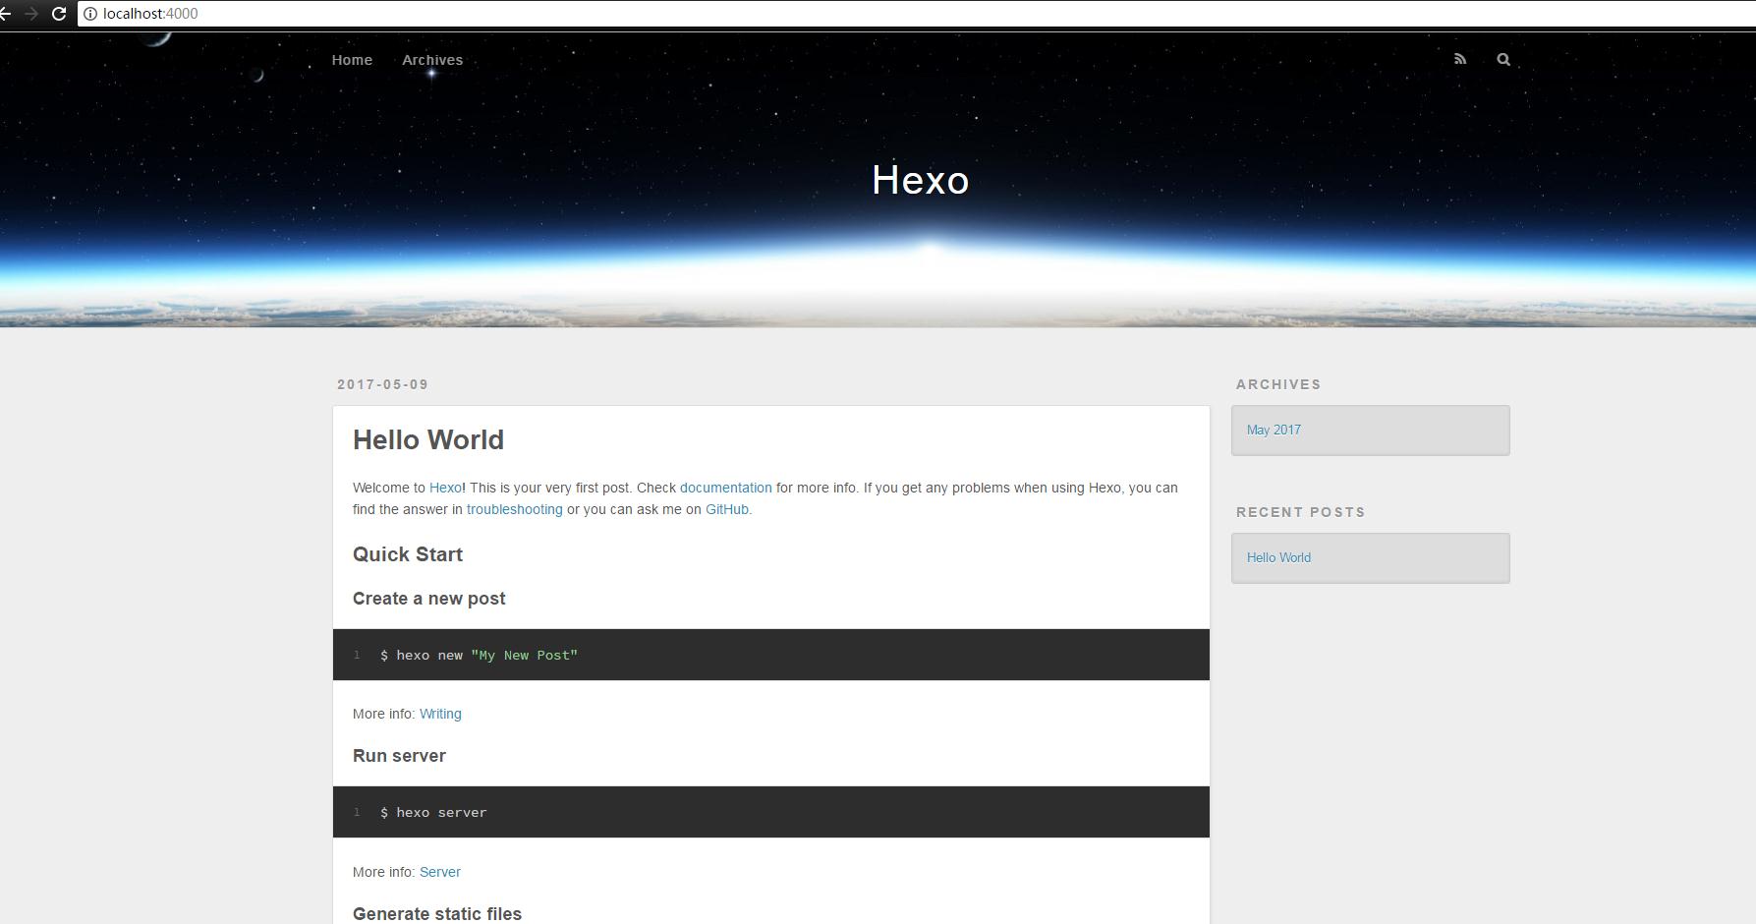Viewport: 1756px width, 924px height.
Task: Follow the GitHub link
Action: tap(727, 509)
